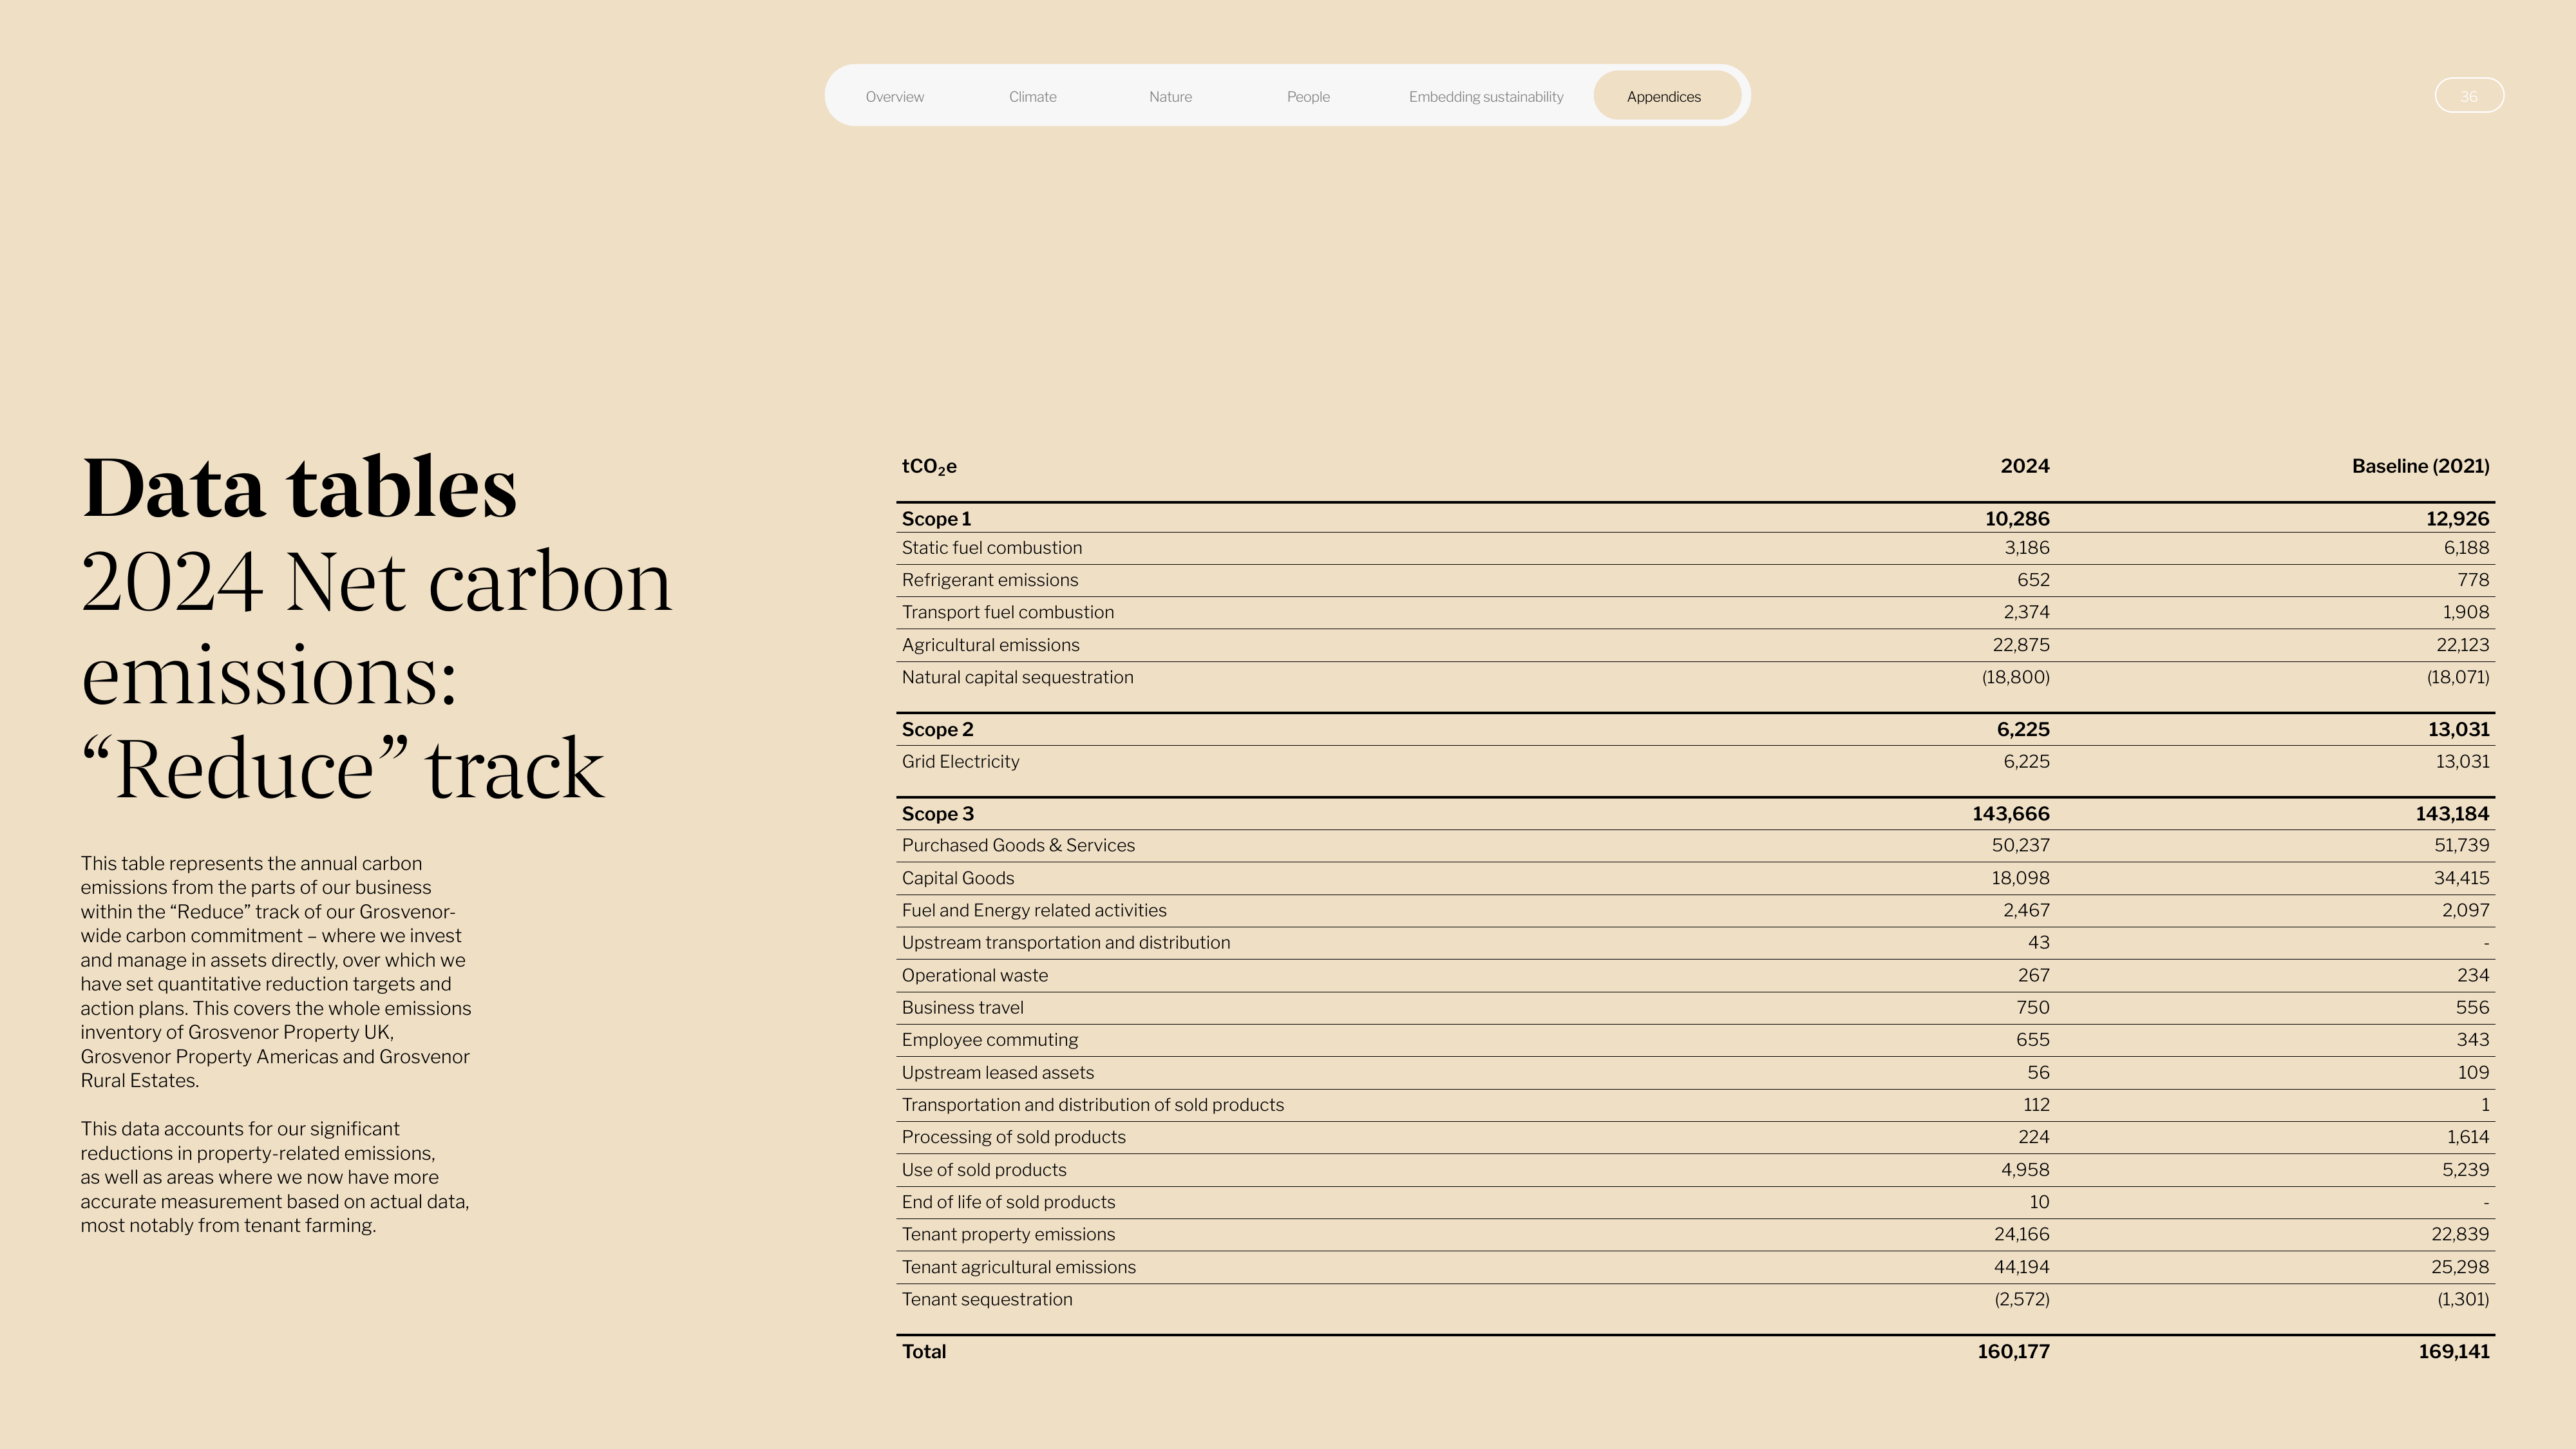Click the Scope 1 row label
Viewport: 2576px width, 1449px height.
coord(936,519)
